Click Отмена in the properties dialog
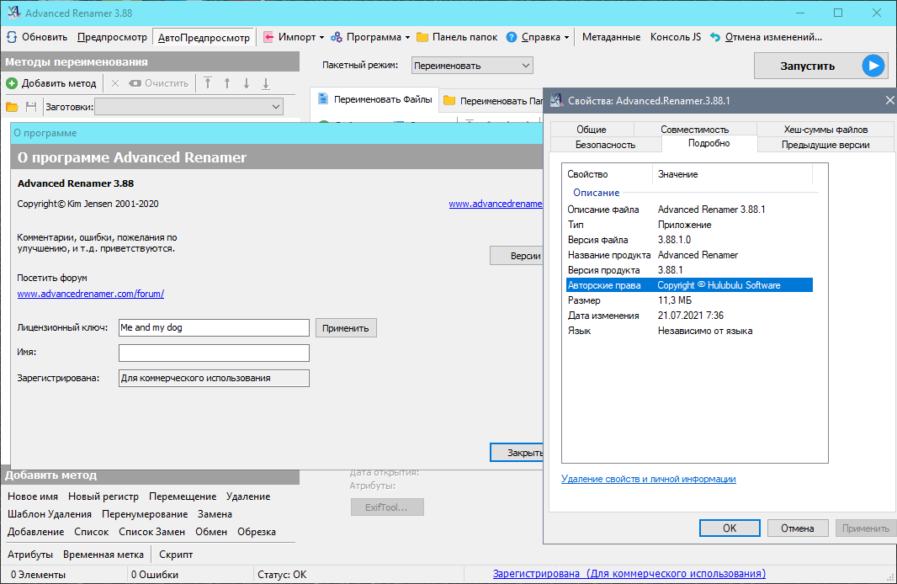897x584 pixels. [798, 528]
